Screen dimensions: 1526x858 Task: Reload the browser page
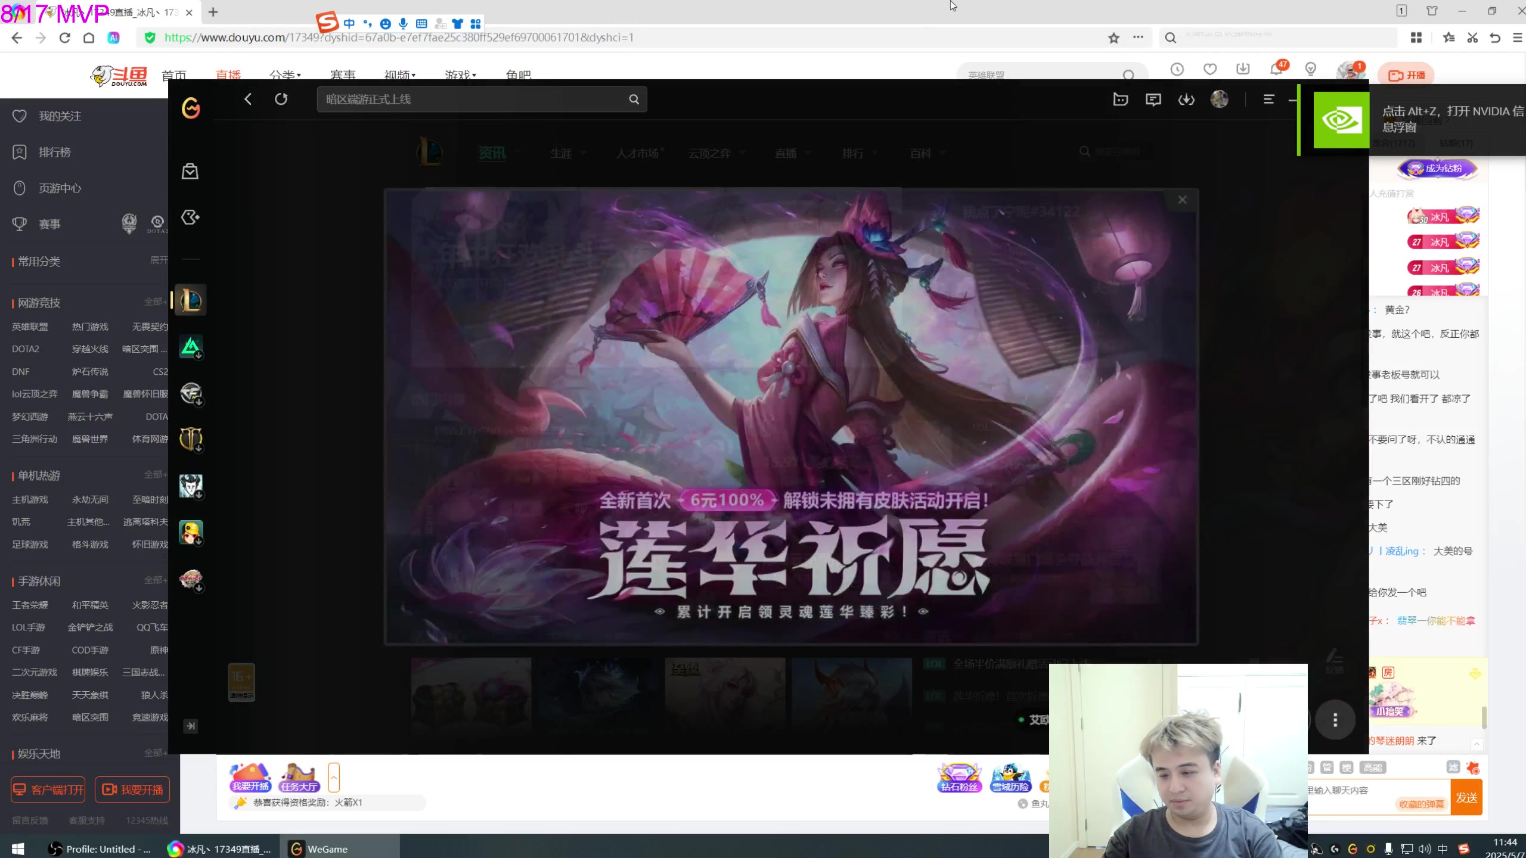[x=64, y=38]
